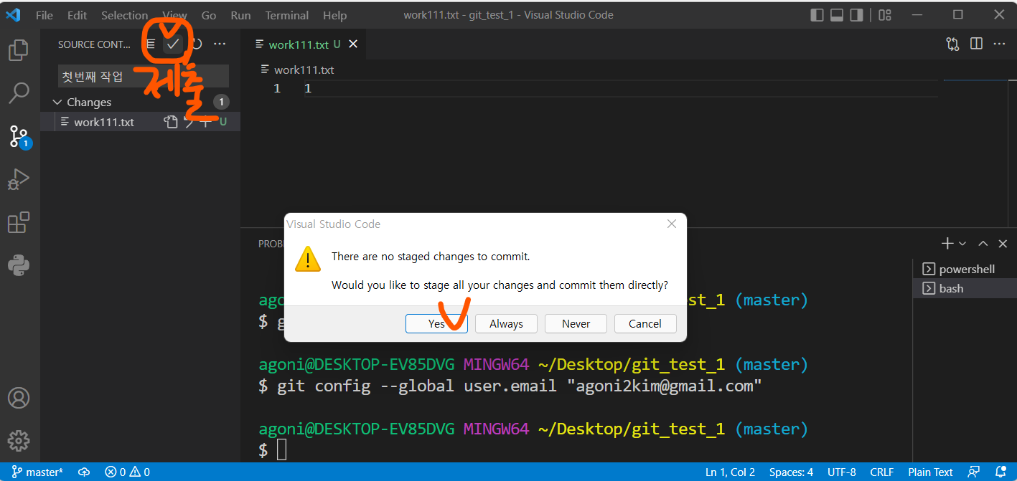This screenshot has height=481, width=1017.
Task: Open Source Control more actions menu
Action: pyautogui.click(x=220, y=44)
